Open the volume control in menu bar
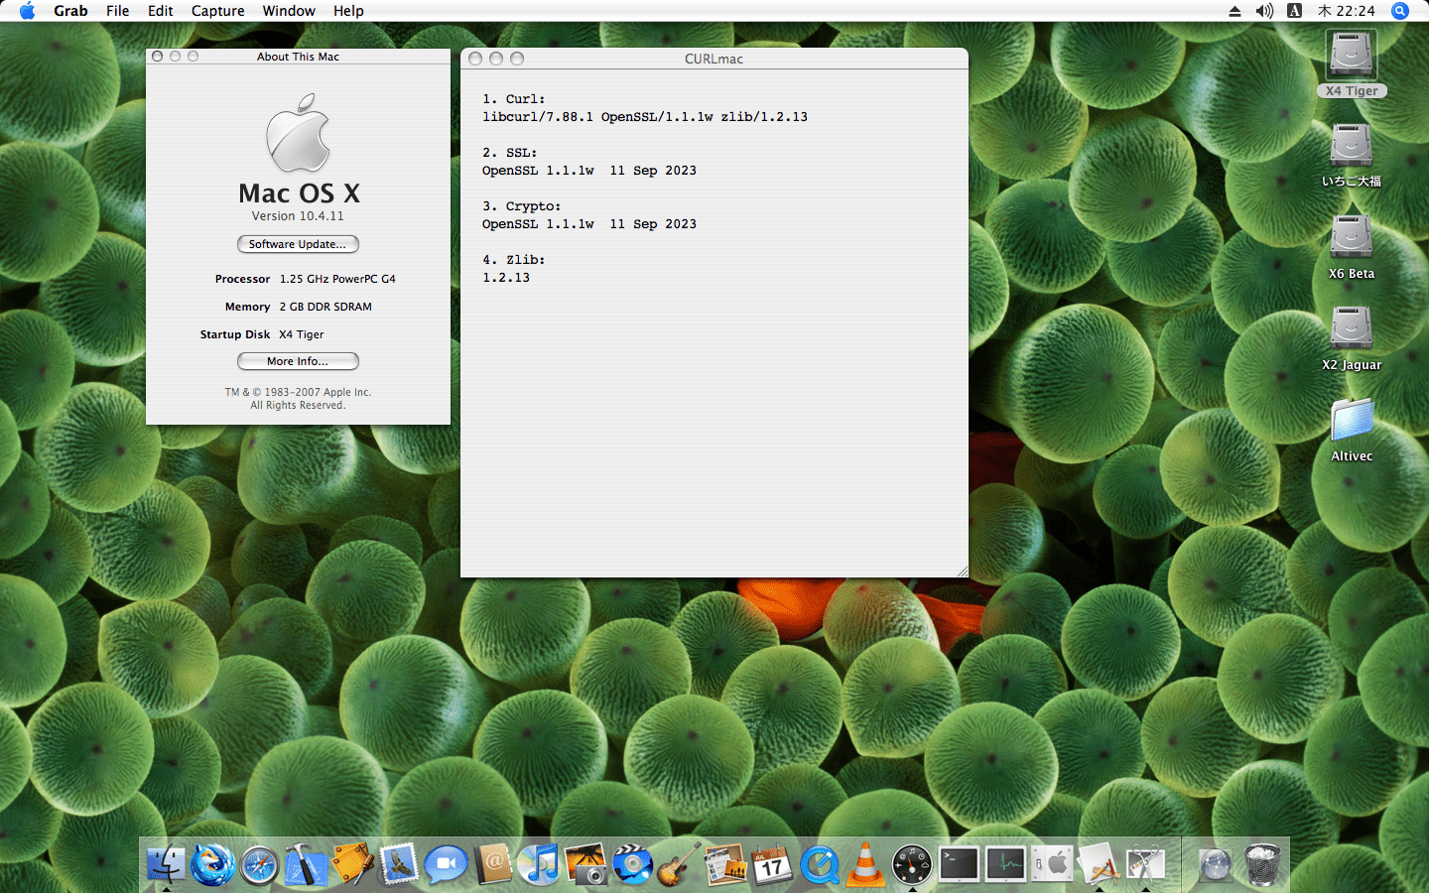 pyautogui.click(x=1264, y=11)
